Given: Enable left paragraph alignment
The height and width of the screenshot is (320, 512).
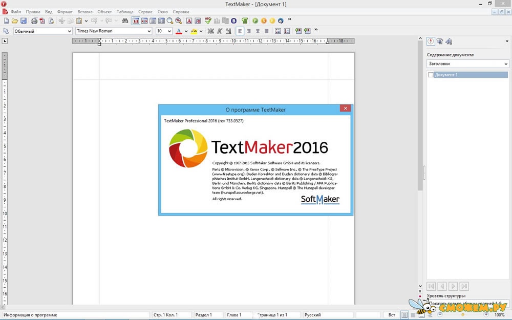Looking at the screenshot, I should tap(240, 31).
